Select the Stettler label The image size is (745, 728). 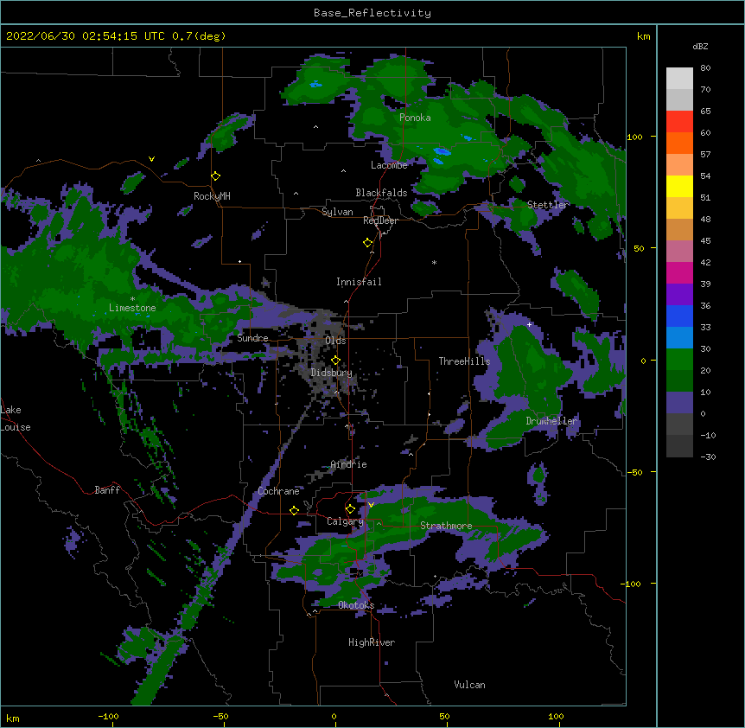click(548, 205)
